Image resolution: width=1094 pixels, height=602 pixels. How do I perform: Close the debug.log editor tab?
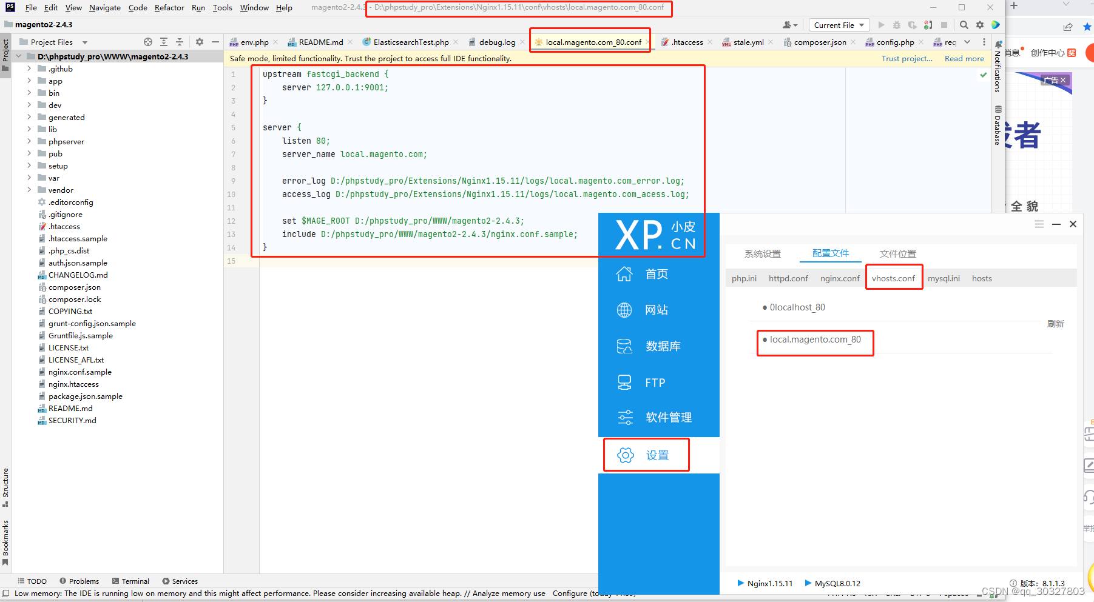[x=522, y=42]
